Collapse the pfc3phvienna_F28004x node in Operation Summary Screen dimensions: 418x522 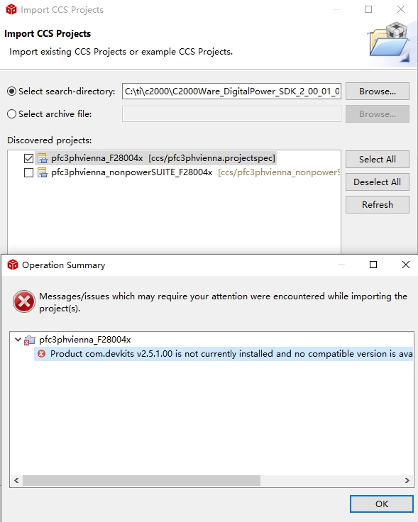pyautogui.click(x=18, y=340)
